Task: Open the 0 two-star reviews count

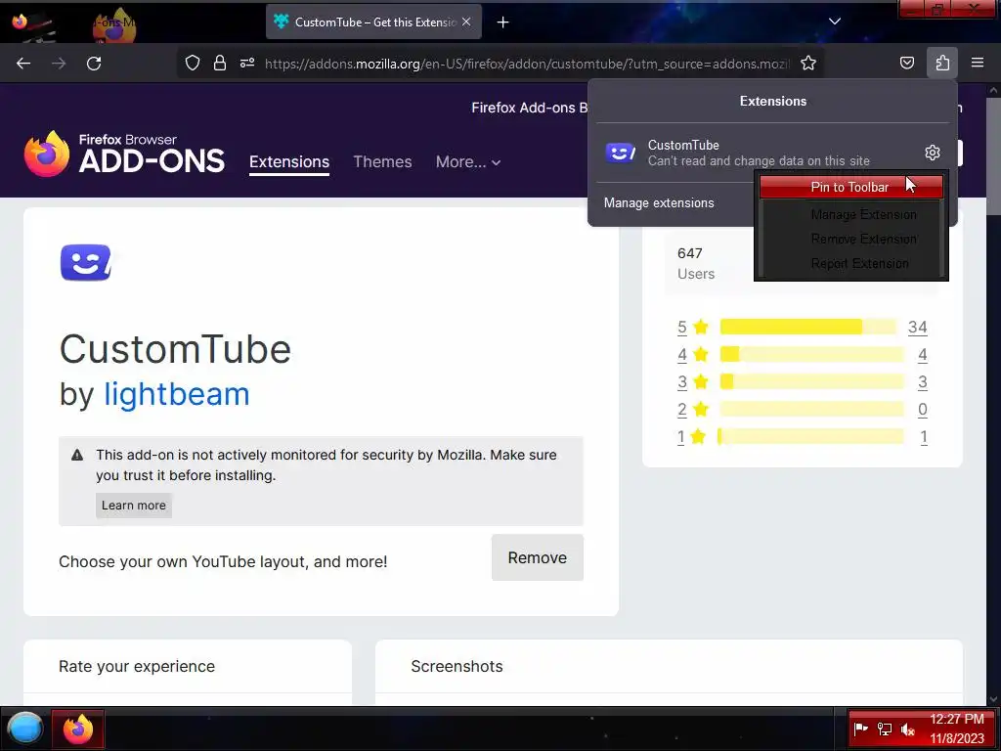Action: coord(923,410)
